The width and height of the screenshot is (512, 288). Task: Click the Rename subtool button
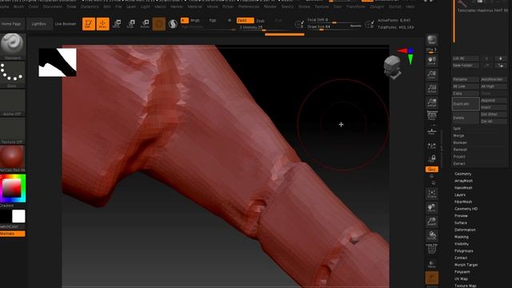(466, 79)
